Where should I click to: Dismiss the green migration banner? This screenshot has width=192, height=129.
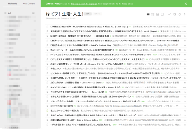point(186,4)
